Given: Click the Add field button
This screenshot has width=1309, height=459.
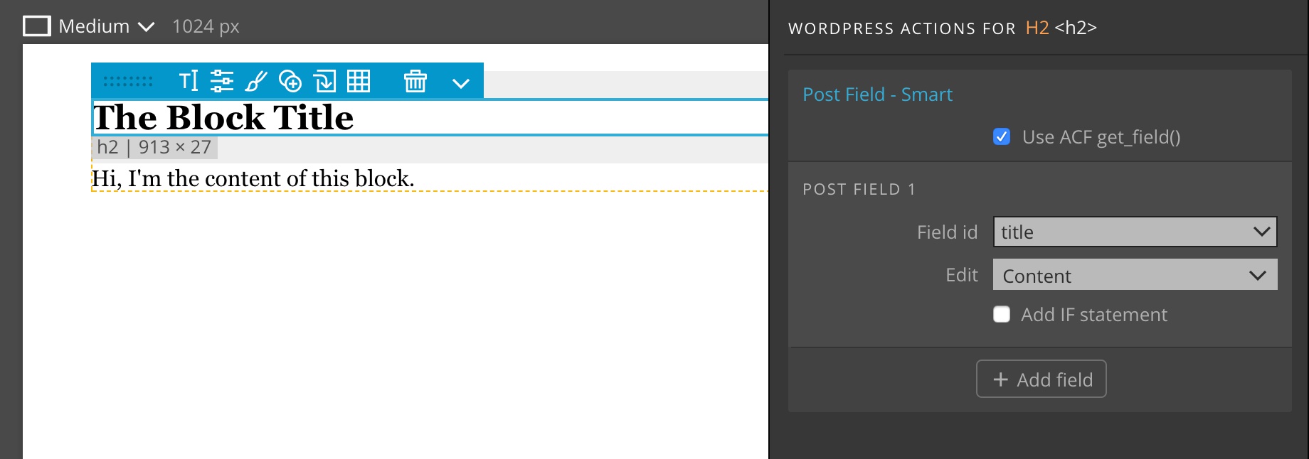Looking at the screenshot, I should [1041, 379].
